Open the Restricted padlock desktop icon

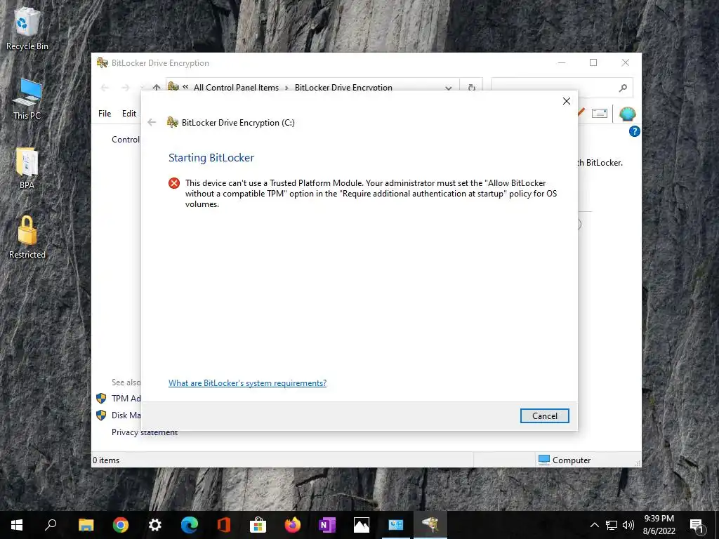[x=27, y=237]
